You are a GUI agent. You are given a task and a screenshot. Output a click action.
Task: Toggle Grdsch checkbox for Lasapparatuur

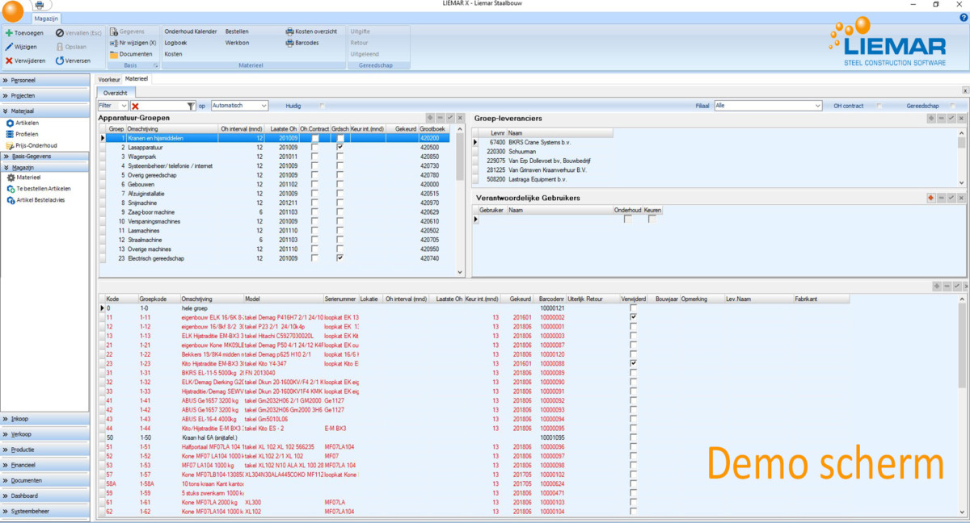[x=340, y=147]
